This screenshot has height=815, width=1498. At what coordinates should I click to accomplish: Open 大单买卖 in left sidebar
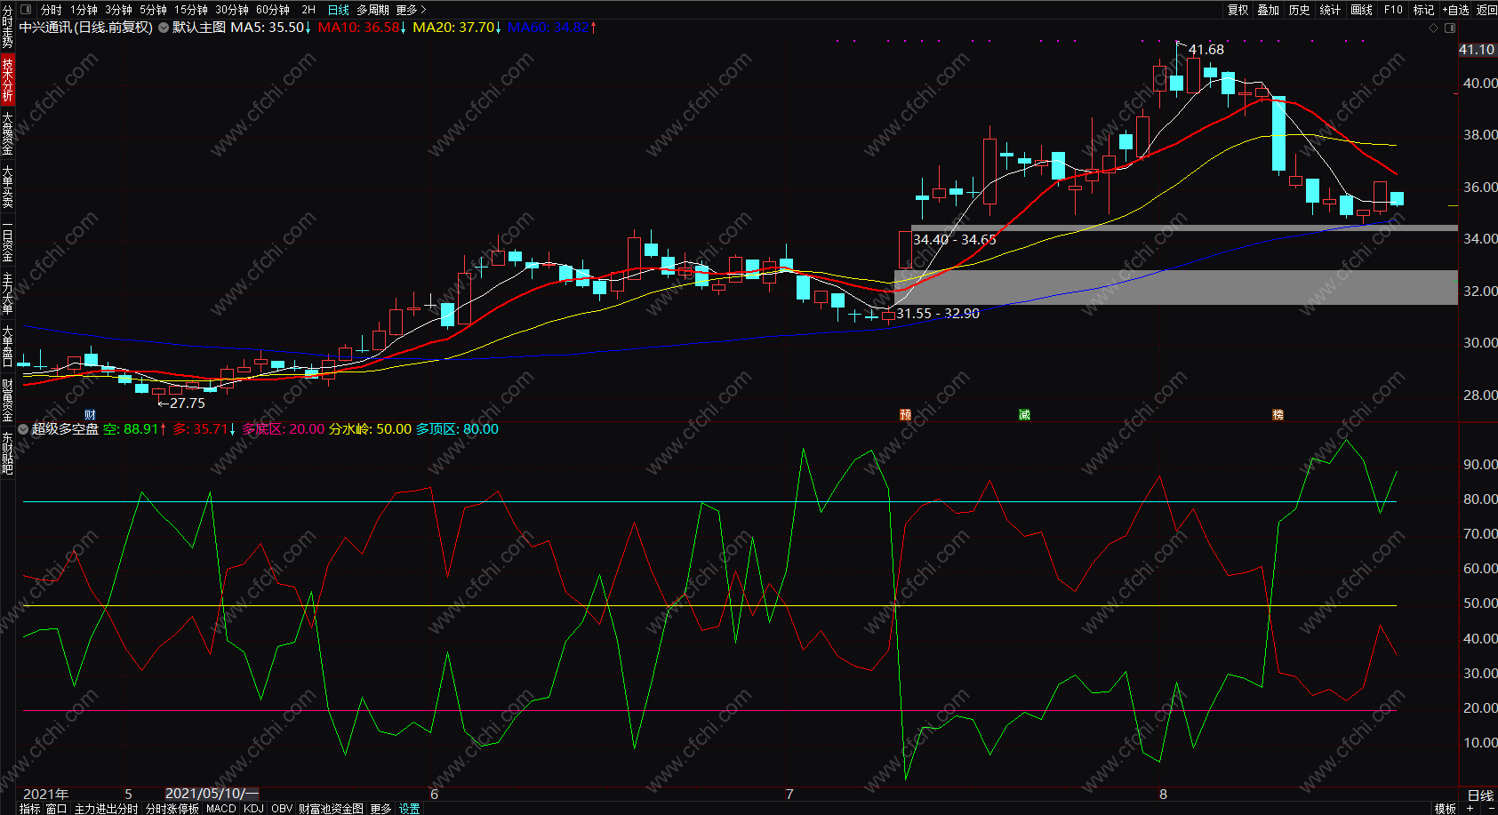[x=7, y=187]
